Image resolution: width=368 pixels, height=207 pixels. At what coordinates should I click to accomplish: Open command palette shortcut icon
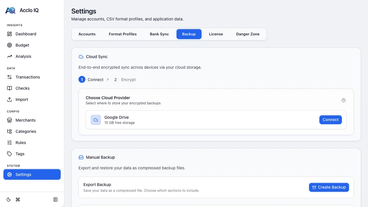click(18, 200)
